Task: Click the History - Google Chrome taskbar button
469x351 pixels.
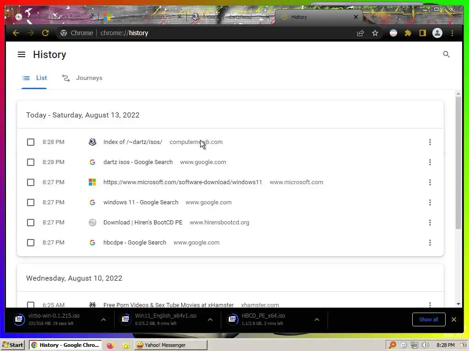Action: [x=65, y=345]
